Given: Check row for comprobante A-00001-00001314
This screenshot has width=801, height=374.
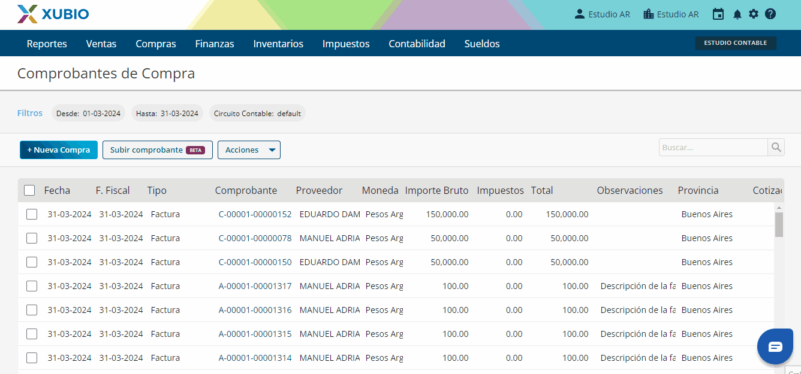Looking at the screenshot, I should point(32,358).
